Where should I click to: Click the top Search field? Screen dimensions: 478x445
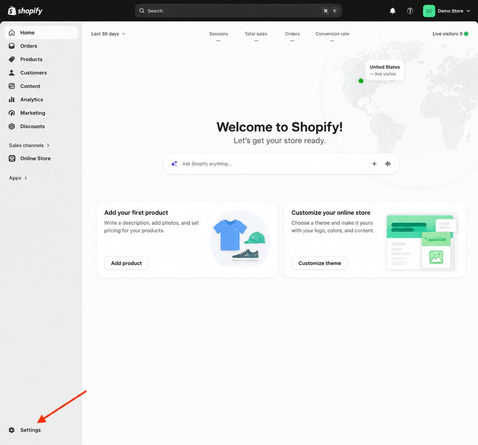pyautogui.click(x=238, y=11)
